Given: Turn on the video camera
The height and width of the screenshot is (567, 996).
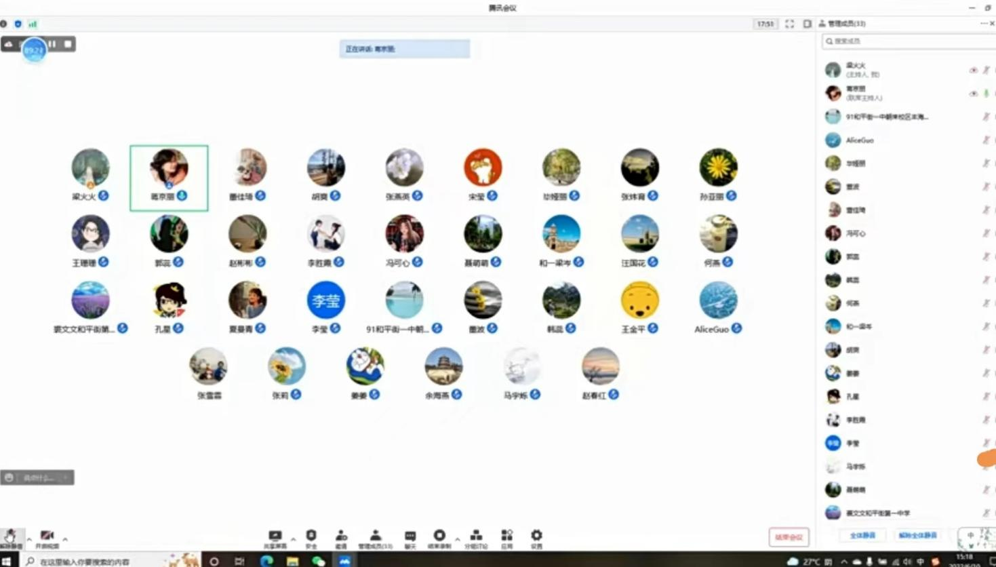Looking at the screenshot, I should pyautogui.click(x=47, y=536).
